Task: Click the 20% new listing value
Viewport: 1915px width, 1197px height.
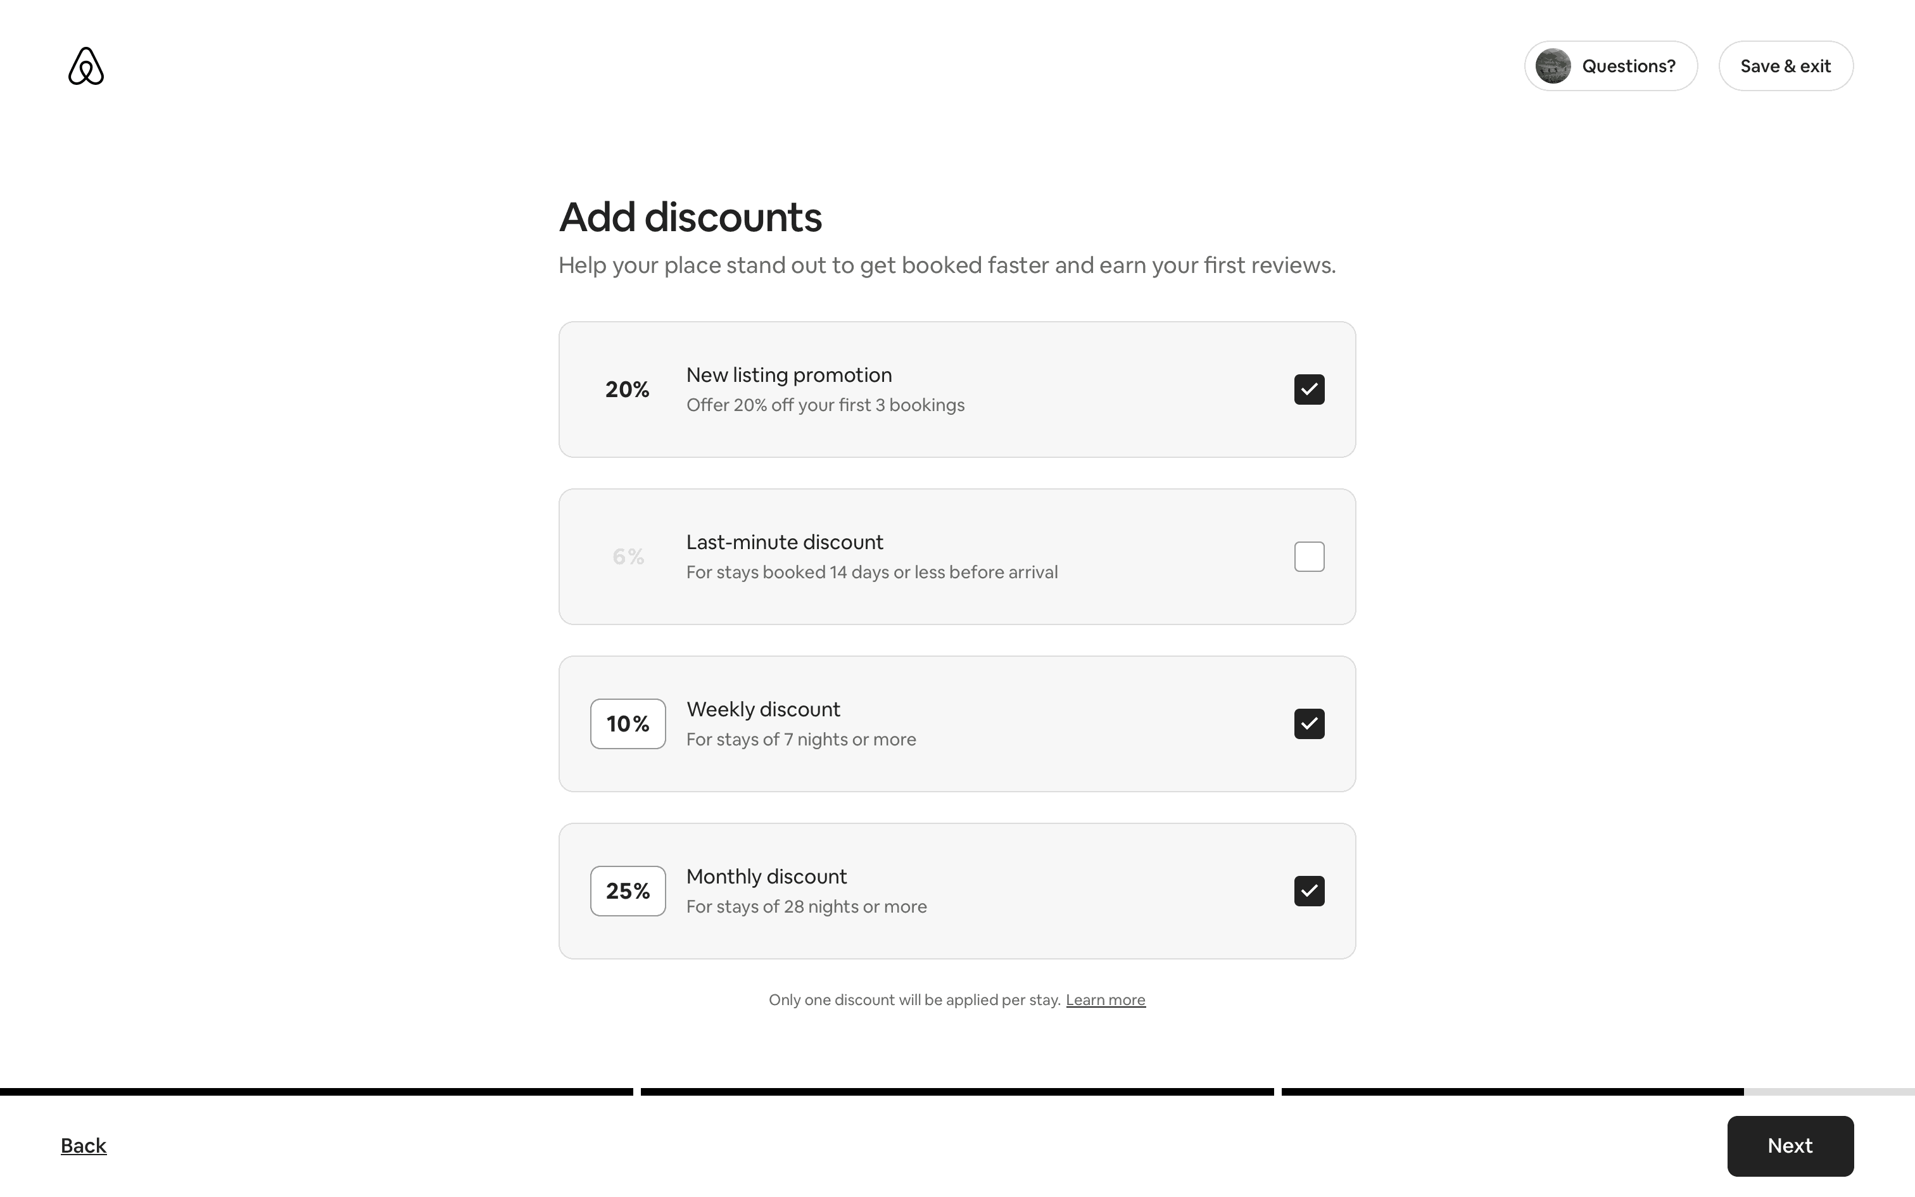Action: click(x=628, y=389)
